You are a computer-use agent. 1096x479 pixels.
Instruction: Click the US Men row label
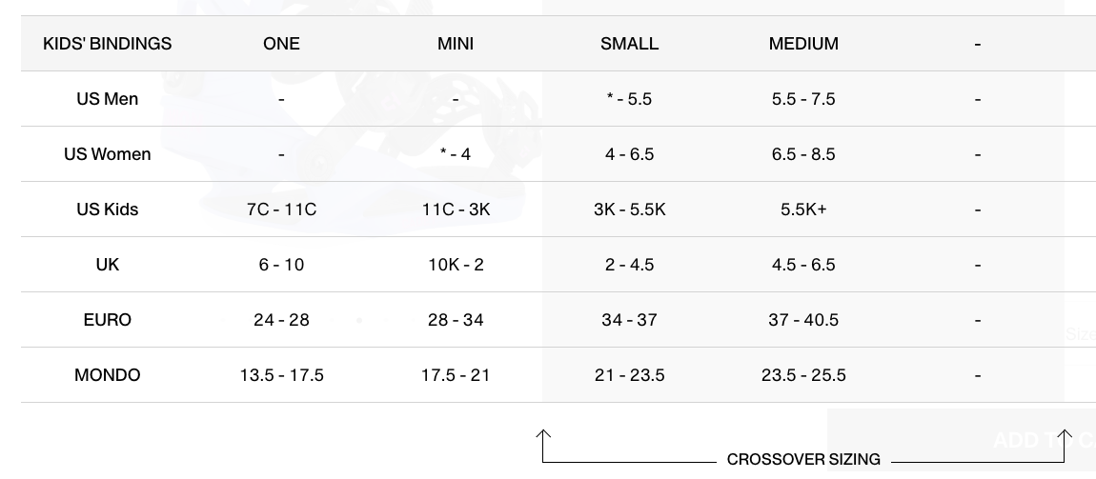pos(108,99)
